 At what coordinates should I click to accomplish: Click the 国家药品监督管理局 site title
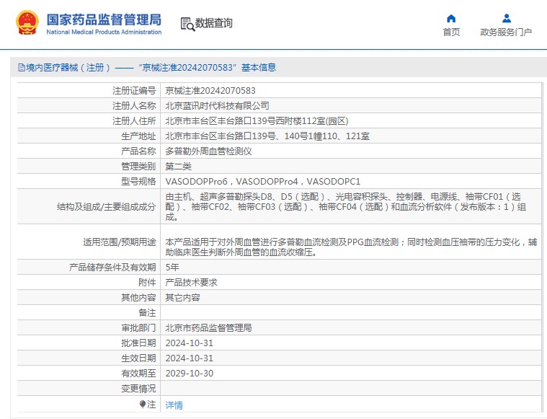coord(104,19)
